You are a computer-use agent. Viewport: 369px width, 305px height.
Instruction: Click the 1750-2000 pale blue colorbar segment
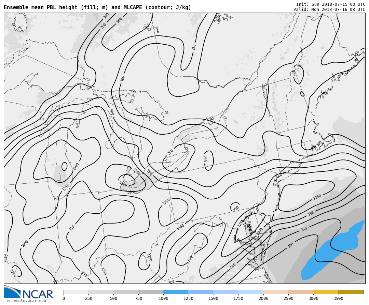251,292
